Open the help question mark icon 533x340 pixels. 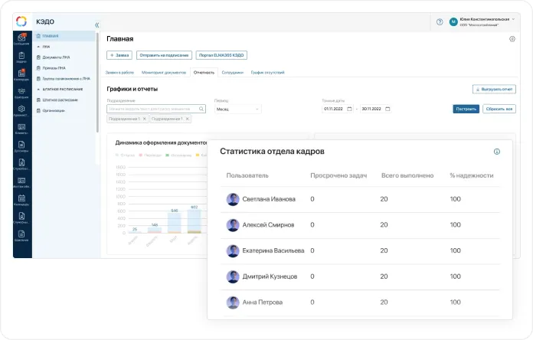(440, 22)
